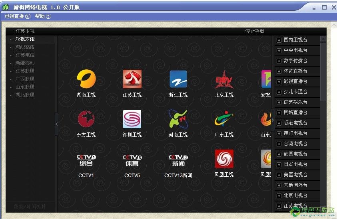Select the 深圳卫视 channel icon
The width and height of the screenshot is (337, 219).
(132, 119)
